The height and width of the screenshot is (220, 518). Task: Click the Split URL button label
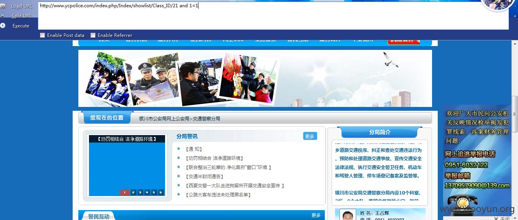[x=21, y=16]
